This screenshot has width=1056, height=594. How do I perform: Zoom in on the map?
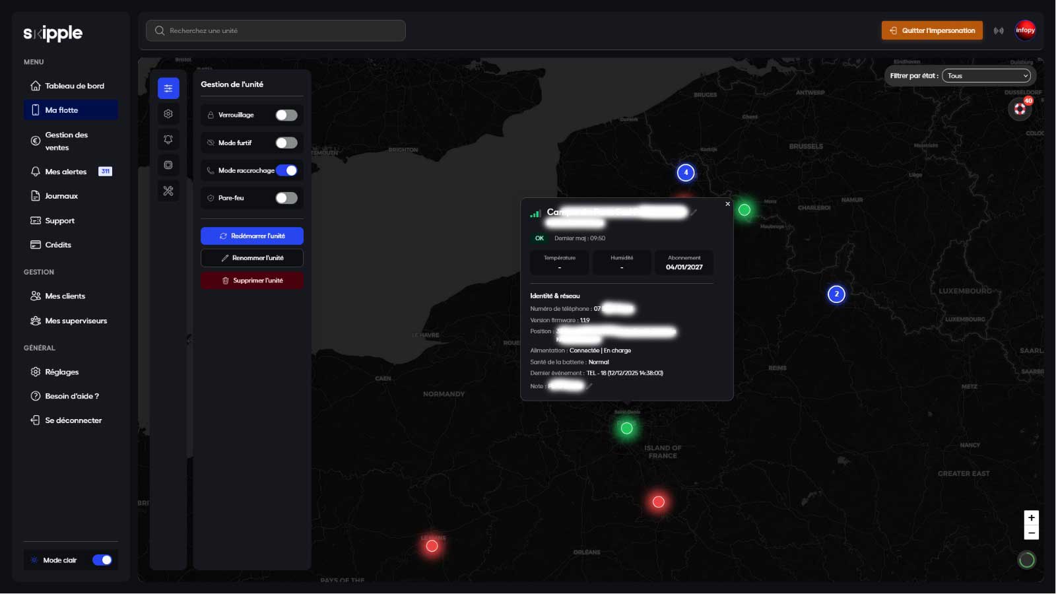(1031, 517)
